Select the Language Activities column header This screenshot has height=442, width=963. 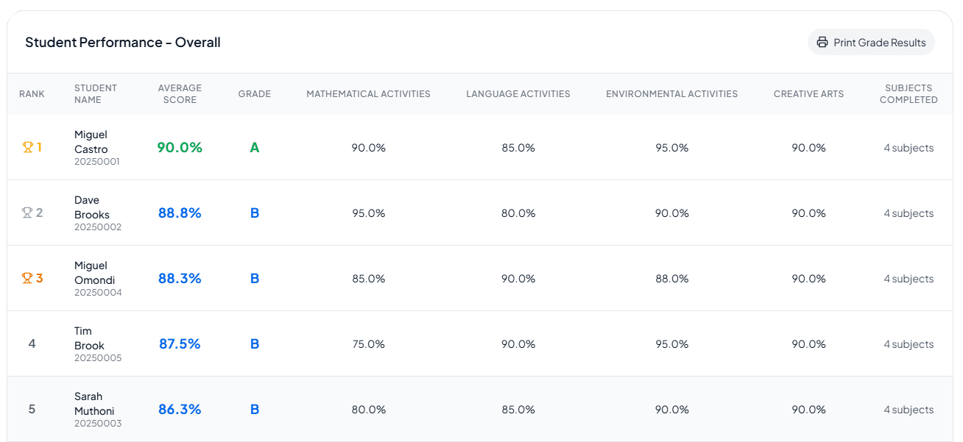[518, 93]
